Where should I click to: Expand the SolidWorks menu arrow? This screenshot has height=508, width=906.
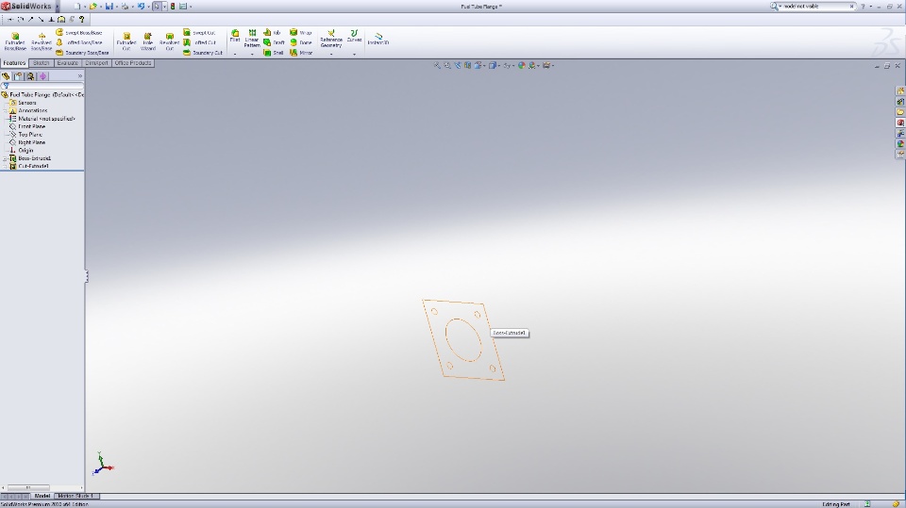click(58, 7)
